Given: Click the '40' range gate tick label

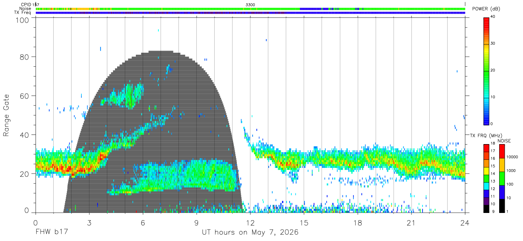Looking at the screenshot, I should click(x=24, y=135).
